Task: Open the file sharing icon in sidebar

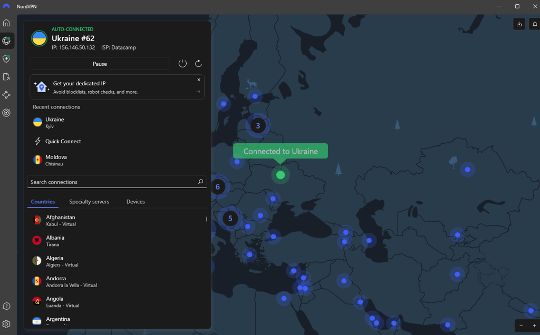Action: click(x=6, y=77)
